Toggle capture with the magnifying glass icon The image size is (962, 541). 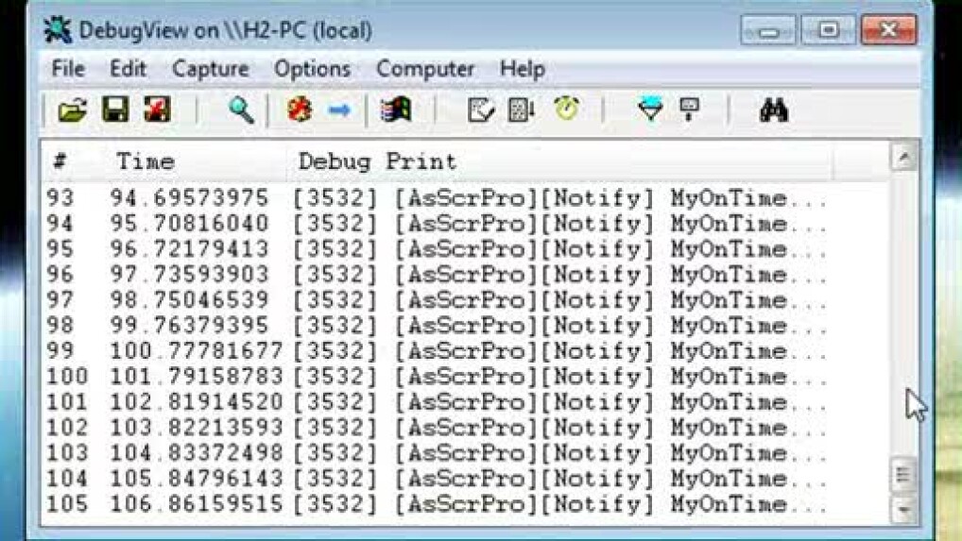(x=241, y=110)
